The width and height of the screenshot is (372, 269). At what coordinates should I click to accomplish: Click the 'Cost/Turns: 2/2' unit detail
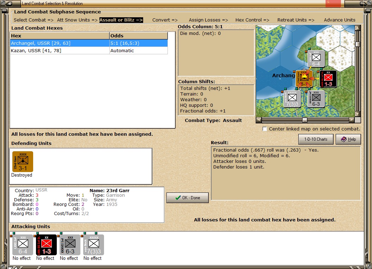pyautogui.click(x=72, y=214)
